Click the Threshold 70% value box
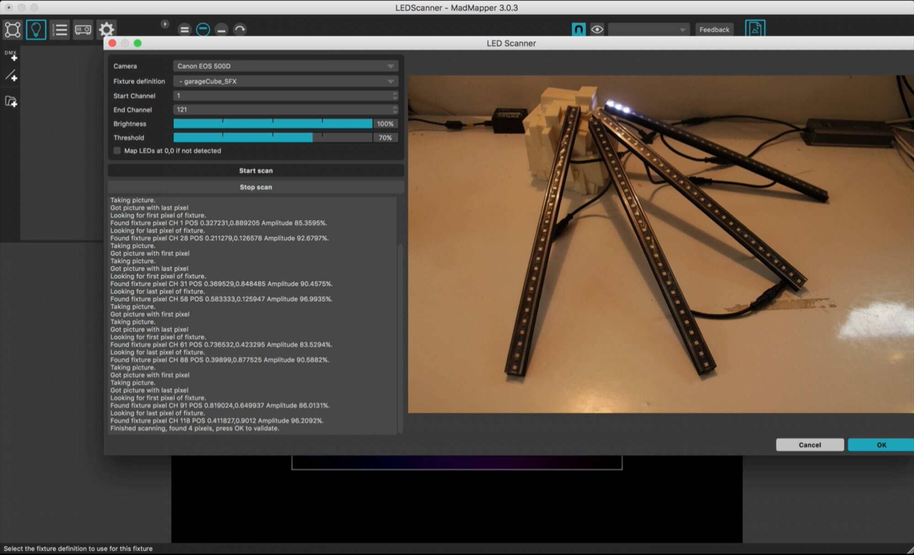Viewport: 914px width, 555px height. point(385,138)
